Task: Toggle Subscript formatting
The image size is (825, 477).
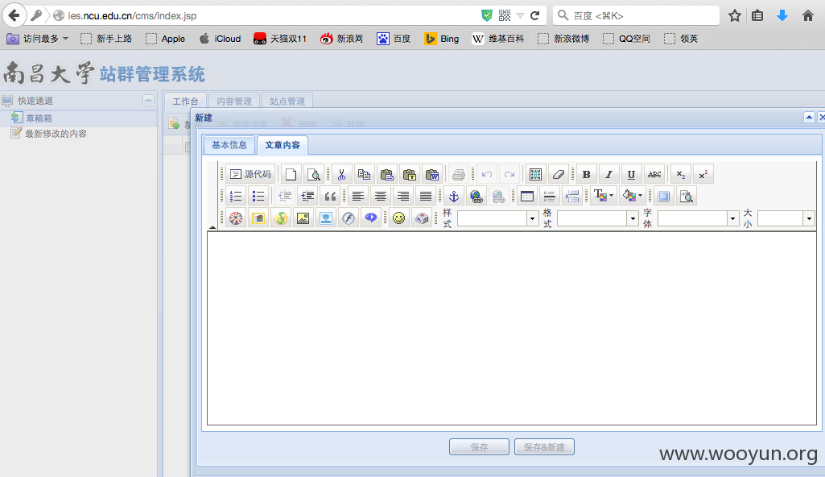Action: click(681, 174)
